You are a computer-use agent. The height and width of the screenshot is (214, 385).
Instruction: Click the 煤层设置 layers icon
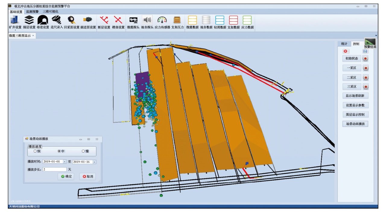click(x=29, y=20)
